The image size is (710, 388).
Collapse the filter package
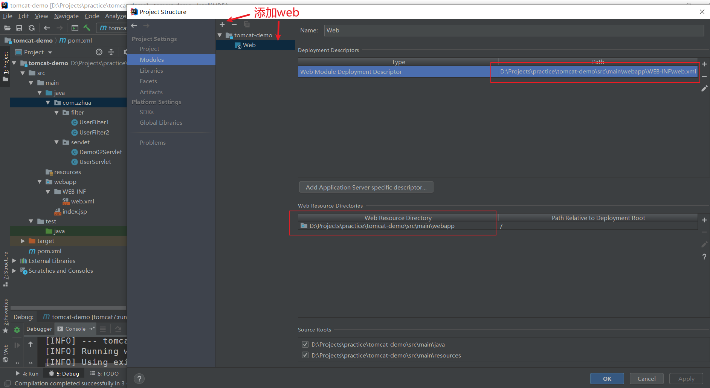[x=56, y=112]
